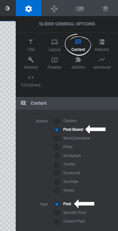118x231 pixels.
Task: Choose YouTube as the source
Action: coord(56,182)
